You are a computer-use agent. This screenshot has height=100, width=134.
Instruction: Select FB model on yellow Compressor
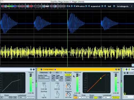pyautogui.click(x=100, y=97)
